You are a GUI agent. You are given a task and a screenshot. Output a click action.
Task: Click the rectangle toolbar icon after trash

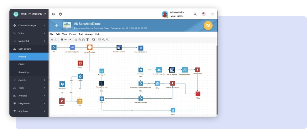click(94, 40)
